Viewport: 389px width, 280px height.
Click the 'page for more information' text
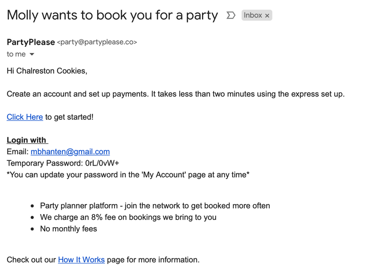[x=153, y=260]
